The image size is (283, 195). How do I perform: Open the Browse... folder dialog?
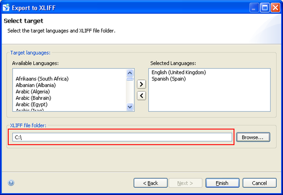tap(253, 137)
